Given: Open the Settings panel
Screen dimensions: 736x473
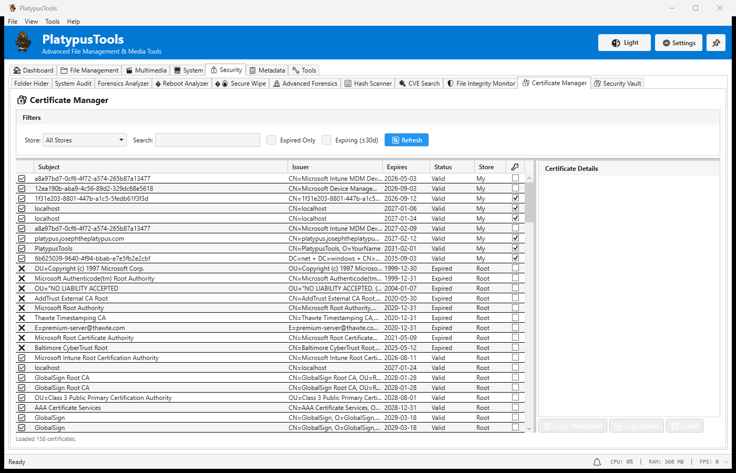Looking at the screenshot, I should [678, 42].
